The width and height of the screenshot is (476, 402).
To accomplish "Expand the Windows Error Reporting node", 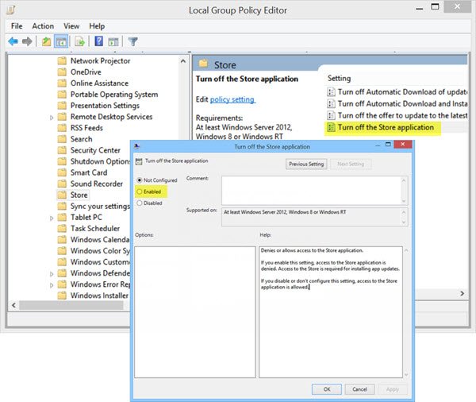I will (x=52, y=285).
